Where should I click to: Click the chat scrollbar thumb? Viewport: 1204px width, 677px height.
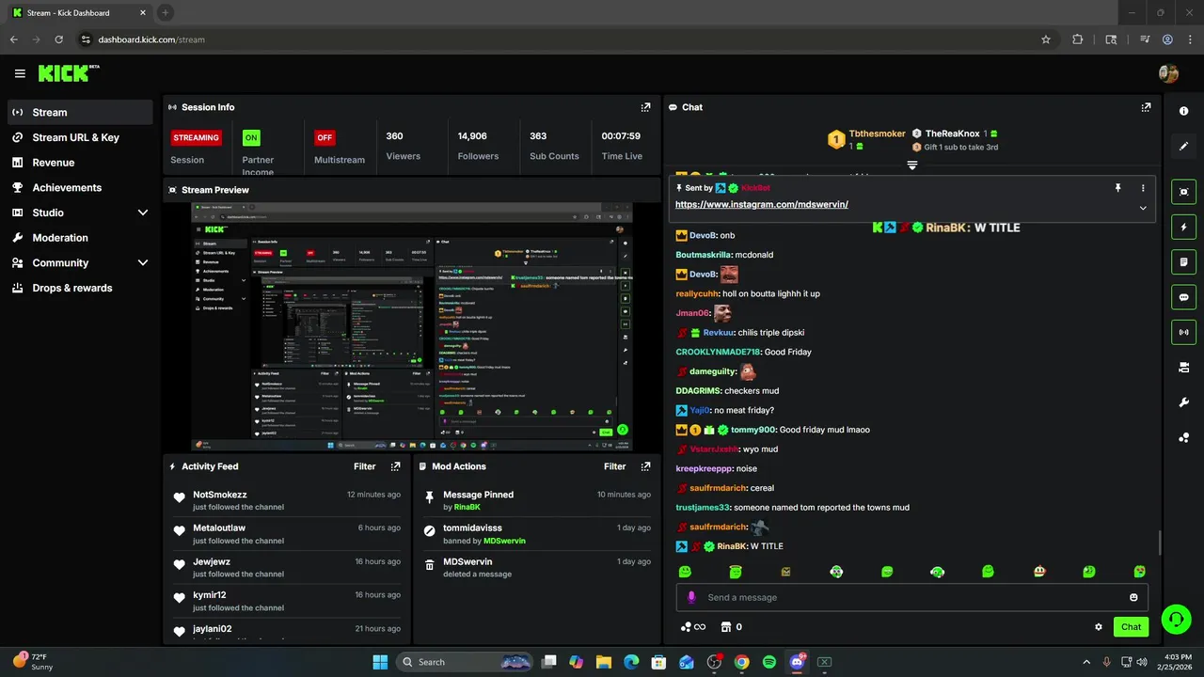(x=1160, y=543)
